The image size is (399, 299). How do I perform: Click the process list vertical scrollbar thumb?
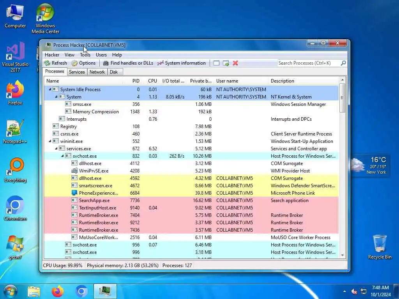[x=342, y=98]
